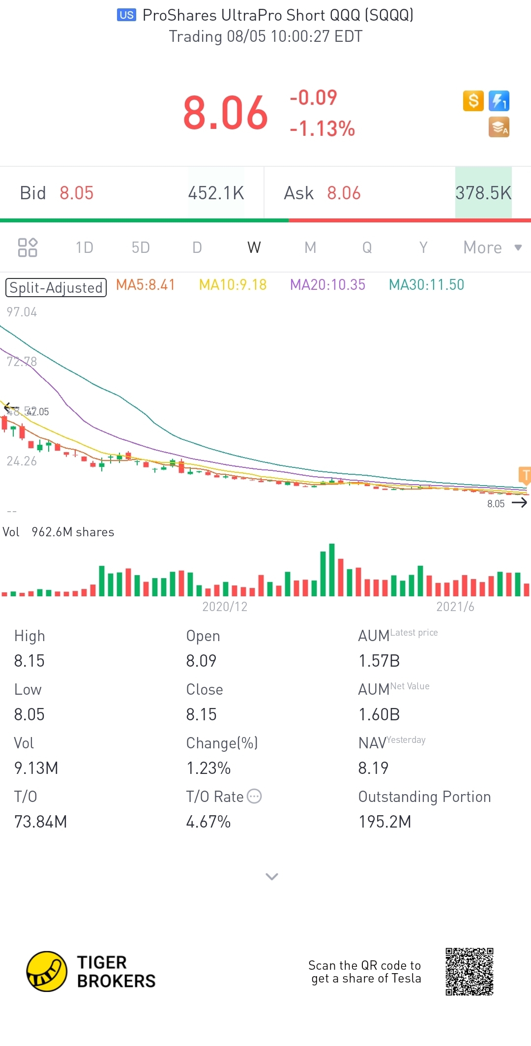Tap the Bid price 8.05
The image size is (531, 1046).
pos(77,193)
